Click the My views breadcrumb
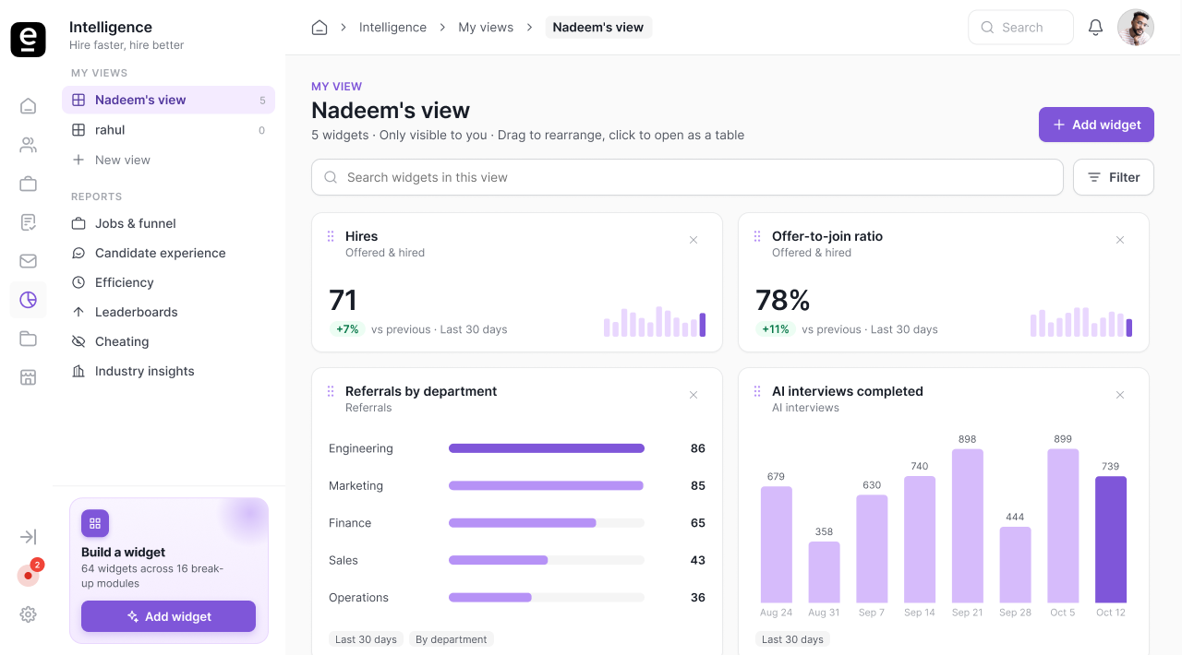The image size is (1182, 655). tap(486, 28)
